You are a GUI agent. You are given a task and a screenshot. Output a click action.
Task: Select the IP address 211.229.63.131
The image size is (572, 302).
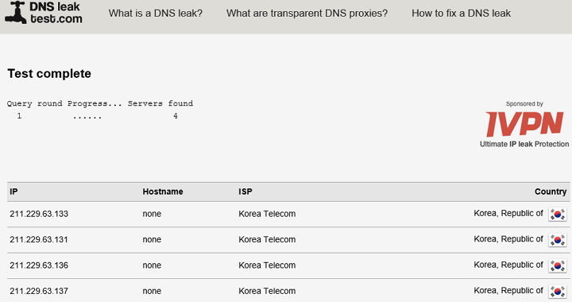[39, 240]
